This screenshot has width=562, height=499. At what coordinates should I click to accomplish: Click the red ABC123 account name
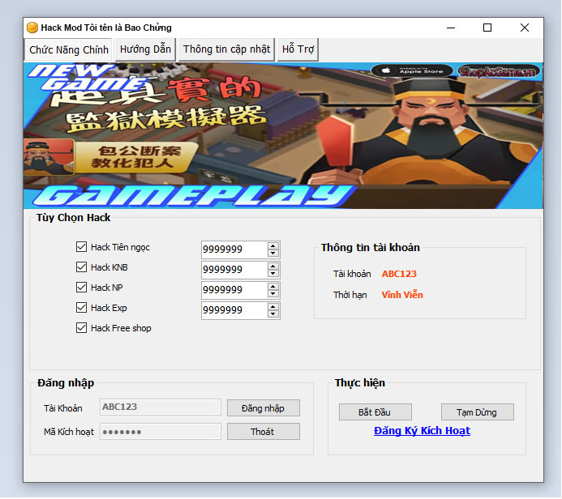(399, 274)
